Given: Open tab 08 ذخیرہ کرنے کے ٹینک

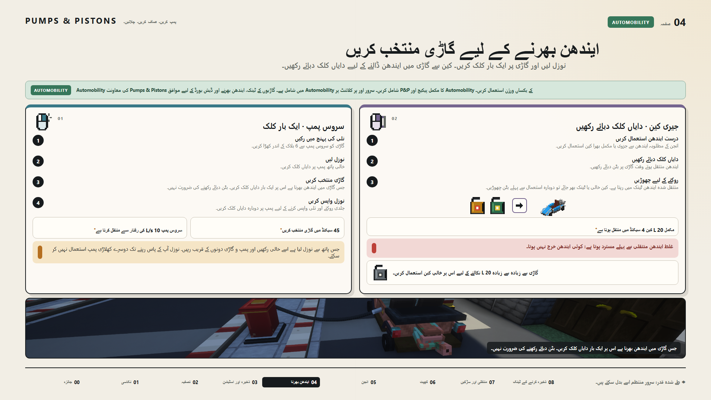Looking at the screenshot, I should pos(534,382).
